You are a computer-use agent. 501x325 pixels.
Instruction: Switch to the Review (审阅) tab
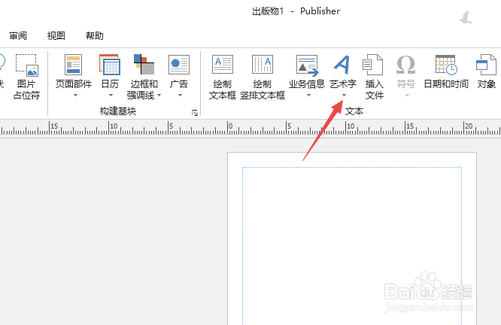tap(18, 35)
